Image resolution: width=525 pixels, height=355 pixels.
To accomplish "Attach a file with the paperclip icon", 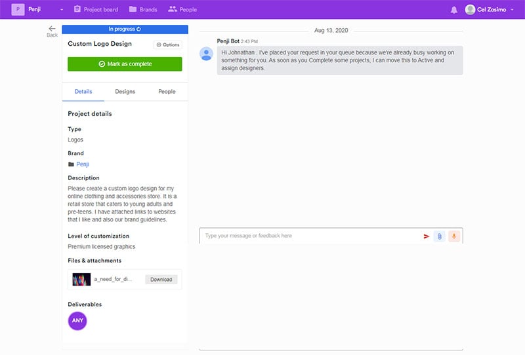I will 439,236.
